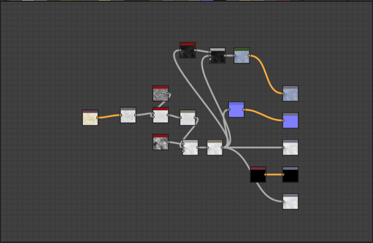Viewport: 373px width, 243px height.
Task: Select white output node between purple and black outputs
Action: pos(290,148)
